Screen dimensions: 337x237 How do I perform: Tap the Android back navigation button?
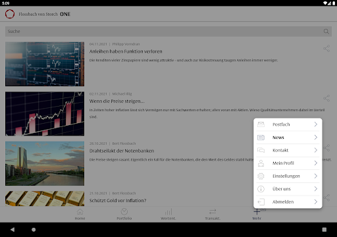point(13,230)
